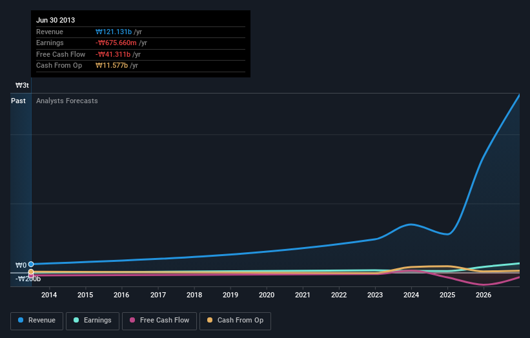Click the teal Earnings legend dot

point(76,320)
